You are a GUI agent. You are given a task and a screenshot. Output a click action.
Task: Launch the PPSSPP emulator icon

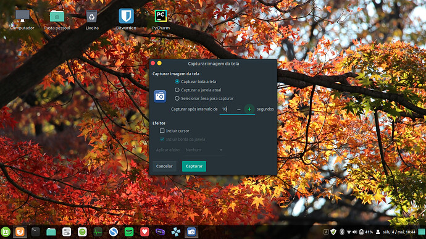176,232
